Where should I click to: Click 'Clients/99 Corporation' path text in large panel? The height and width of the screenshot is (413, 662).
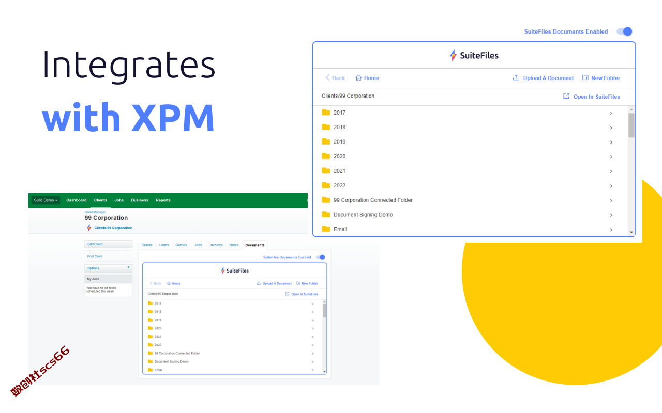pyautogui.click(x=348, y=96)
